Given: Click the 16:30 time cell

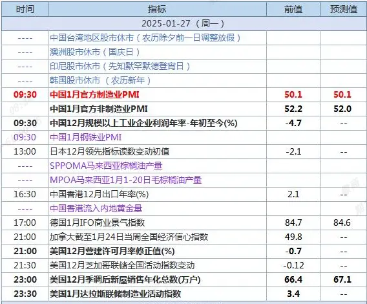Looking at the screenshot, I should (25, 194).
